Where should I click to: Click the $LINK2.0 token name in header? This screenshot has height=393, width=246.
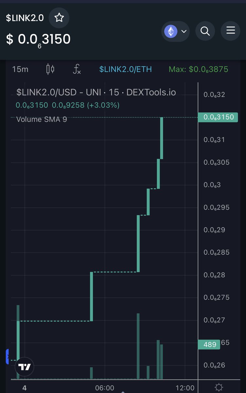(25, 18)
